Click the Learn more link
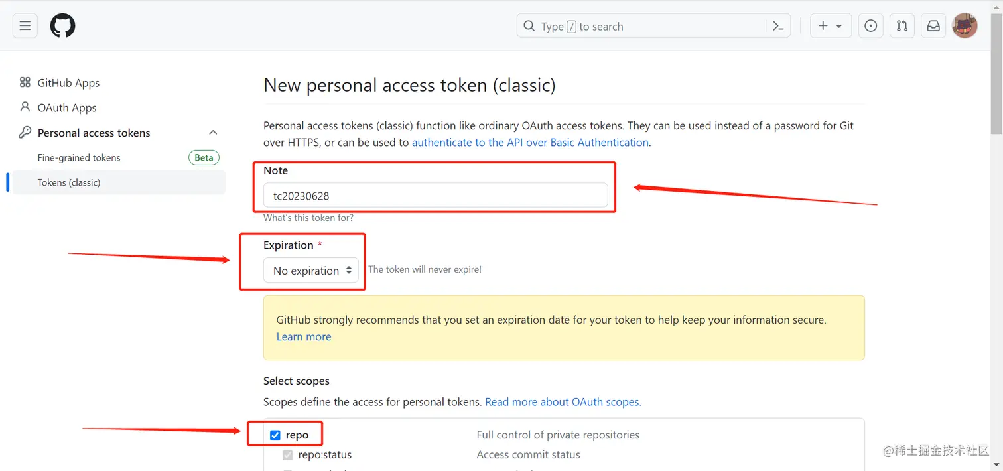The image size is (1003, 471). (x=304, y=337)
